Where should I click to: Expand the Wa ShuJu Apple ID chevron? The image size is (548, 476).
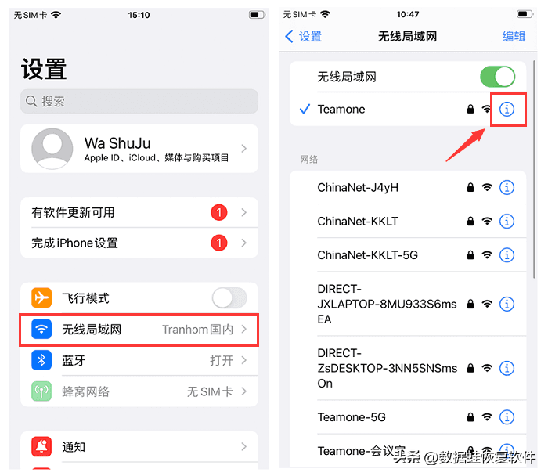(244, 149)
